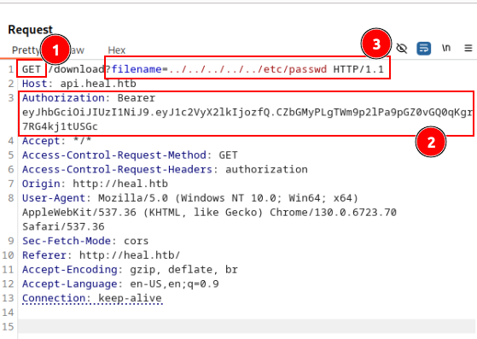Click the filename parameter name
The image size is (477, 339).
pos(137,69)
